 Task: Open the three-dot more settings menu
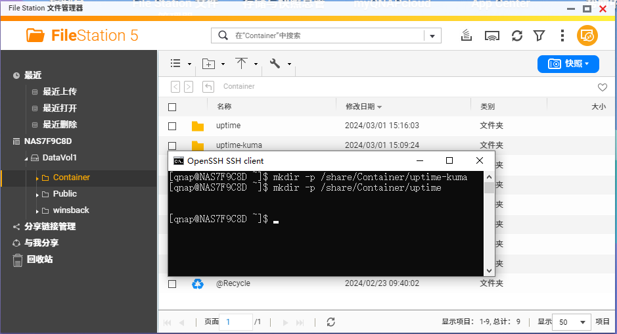[562, 36]
